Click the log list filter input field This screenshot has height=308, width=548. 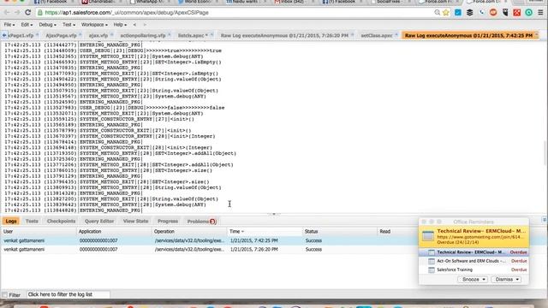click(68, 294)
